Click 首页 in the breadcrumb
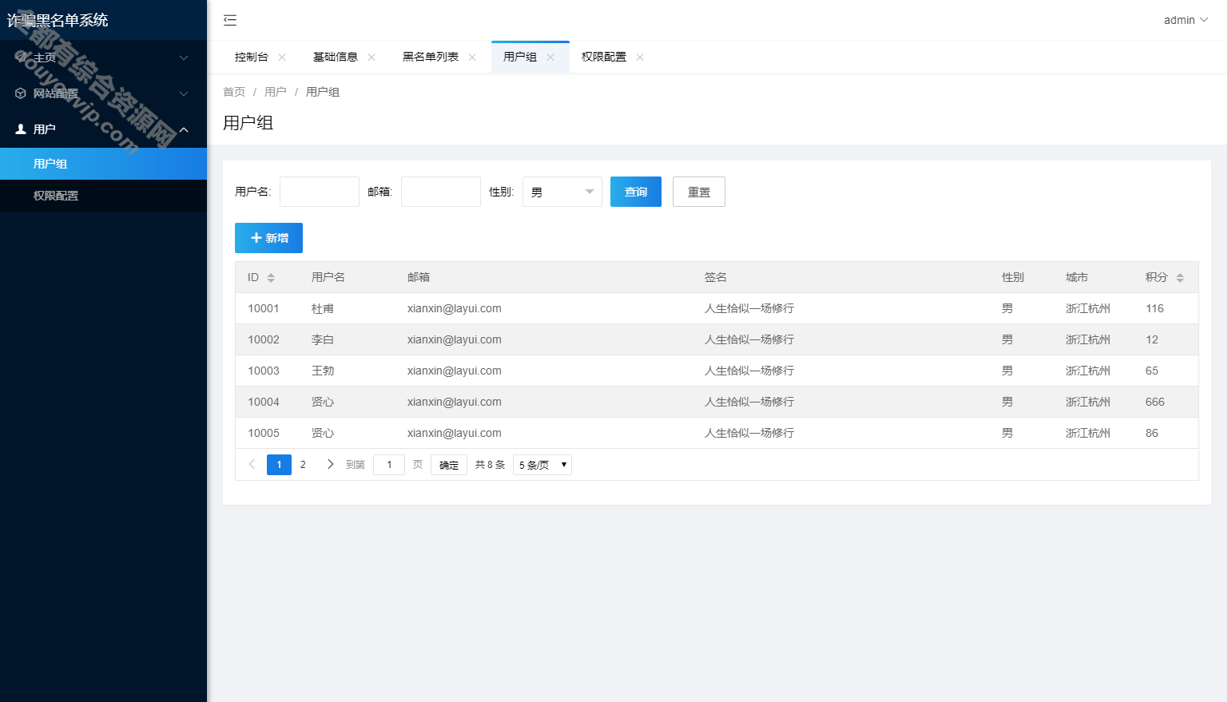The height and width of the screenshot is (702, 1228). pyautogui.click(x=234, y=92)
